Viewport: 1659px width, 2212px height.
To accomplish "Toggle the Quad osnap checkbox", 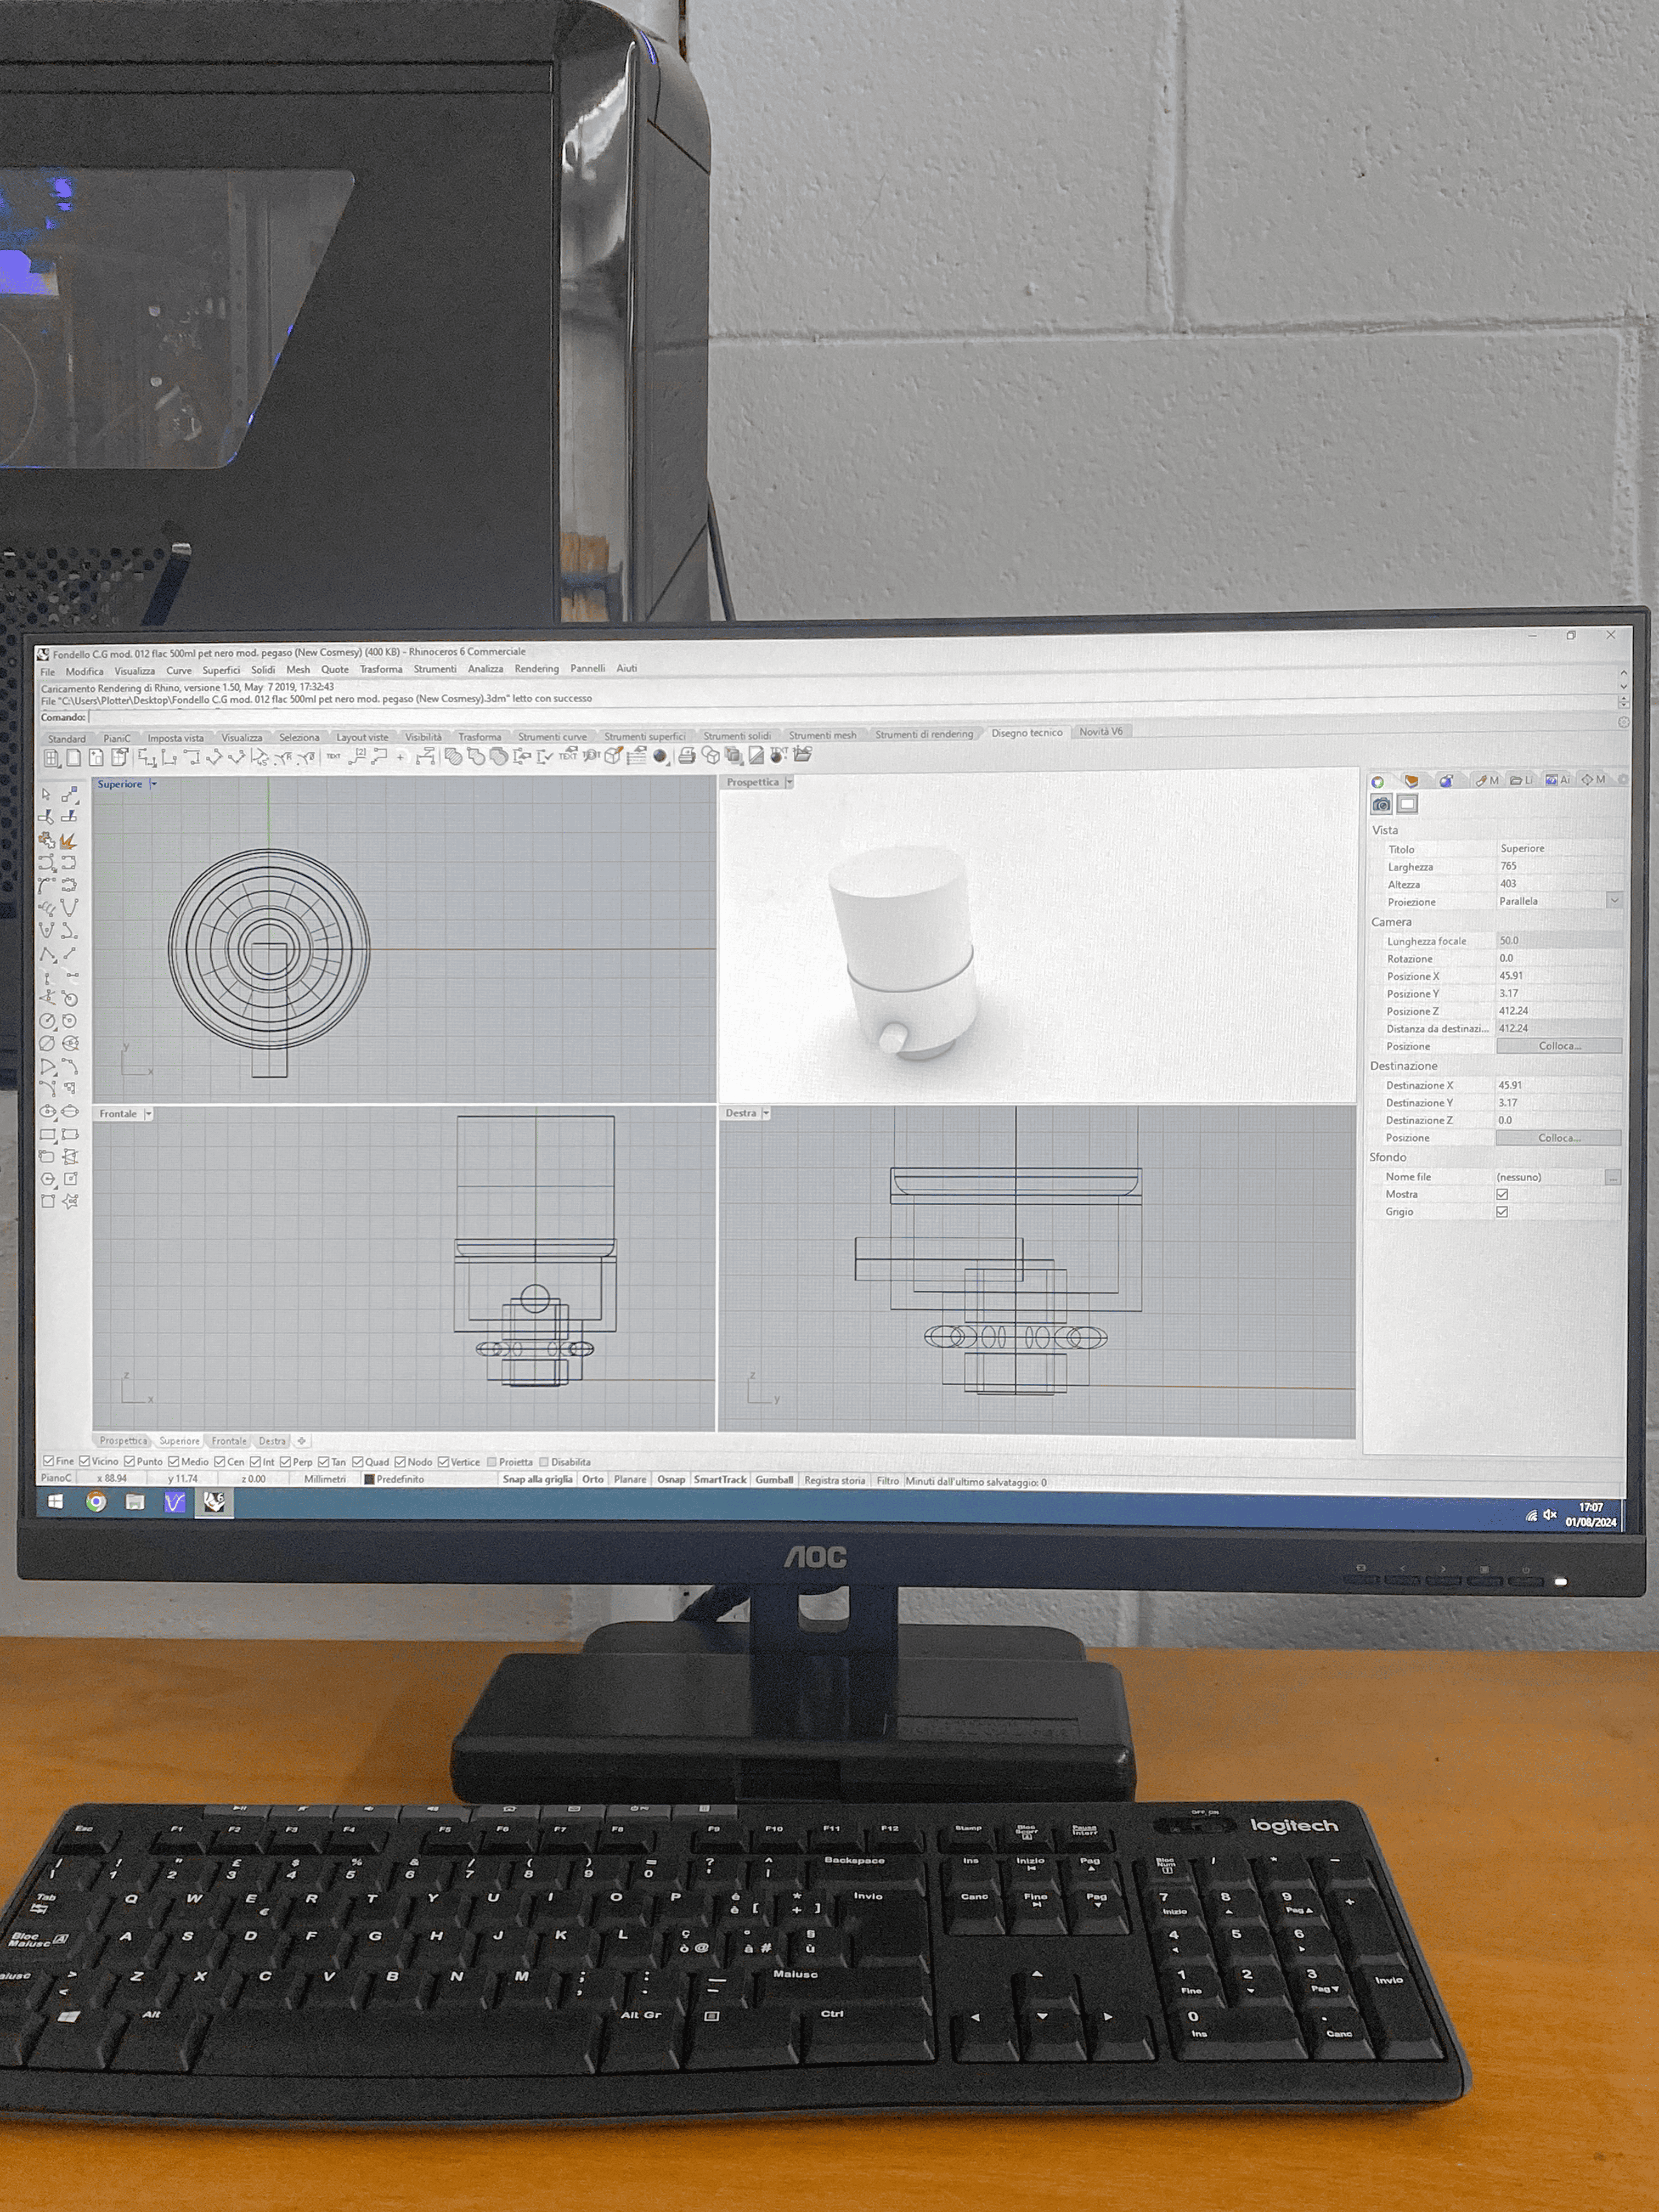I will (357, 1462).
